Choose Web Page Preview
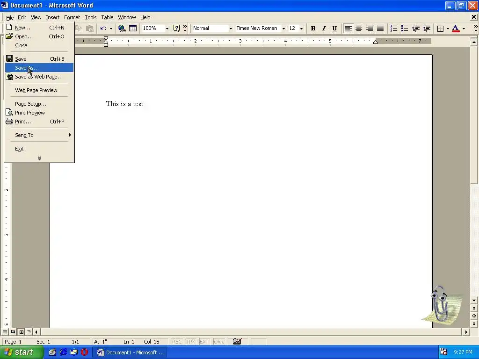This screenshot has width=479, height=359. [x=39, y=90]
